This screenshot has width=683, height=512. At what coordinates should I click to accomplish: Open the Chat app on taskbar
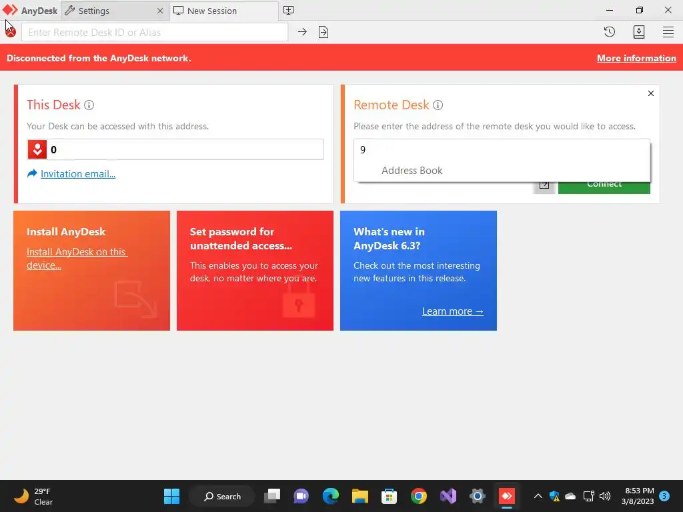coord(301,496)
